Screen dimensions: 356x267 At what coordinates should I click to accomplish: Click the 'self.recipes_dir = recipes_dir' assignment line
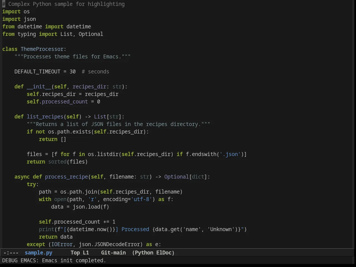[x=73, y=94]
